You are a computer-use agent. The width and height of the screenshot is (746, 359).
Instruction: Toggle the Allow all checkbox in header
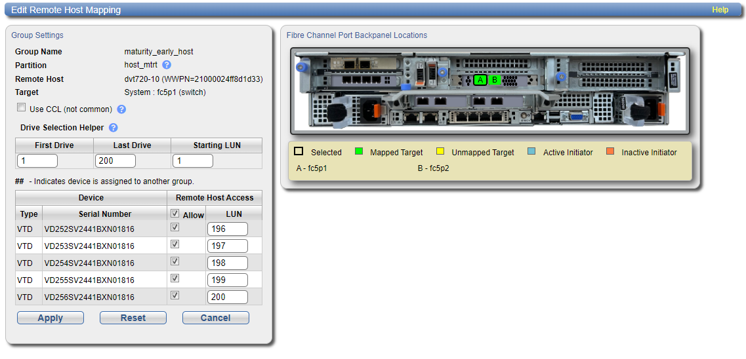[175, 214]
